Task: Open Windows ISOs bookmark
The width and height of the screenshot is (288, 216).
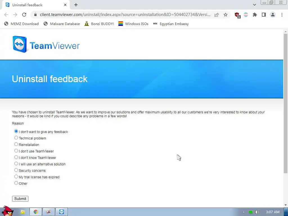Action: tap(133, 24)
